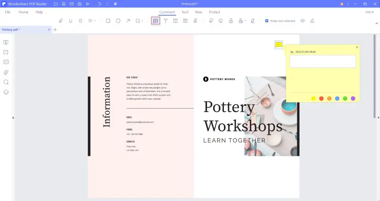The width and height of the screenshot is (380, 201).
Task: Switch to the View tab
Action: tap(198, 12)
